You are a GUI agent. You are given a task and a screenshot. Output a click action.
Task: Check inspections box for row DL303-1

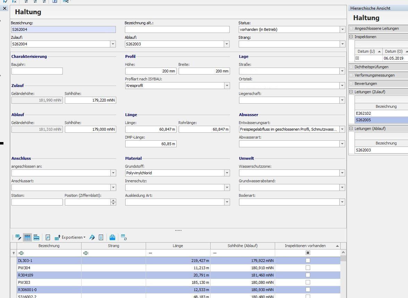308,261
